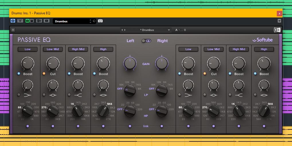This screenshot has width=292, height=146.
Task: Flip the A/B switch in NI header
Action: [x=181, y=30]
